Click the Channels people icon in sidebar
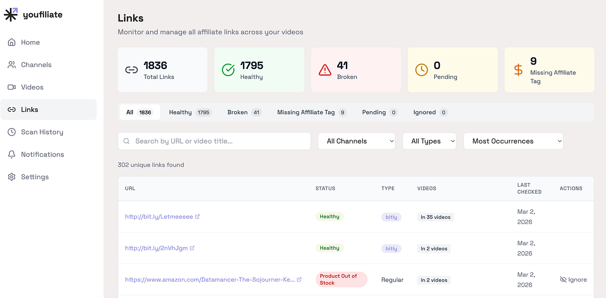The width and height of the screenshot is (606, 298). 12,65
